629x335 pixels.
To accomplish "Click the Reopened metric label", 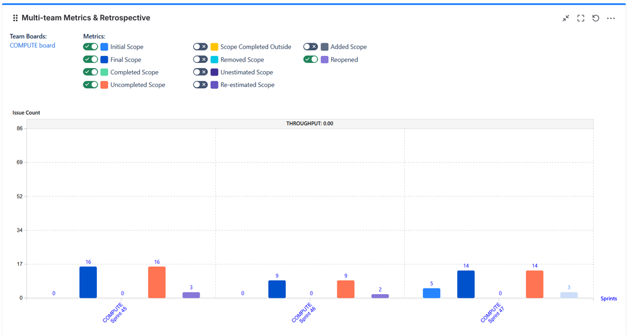I will 344,60.
